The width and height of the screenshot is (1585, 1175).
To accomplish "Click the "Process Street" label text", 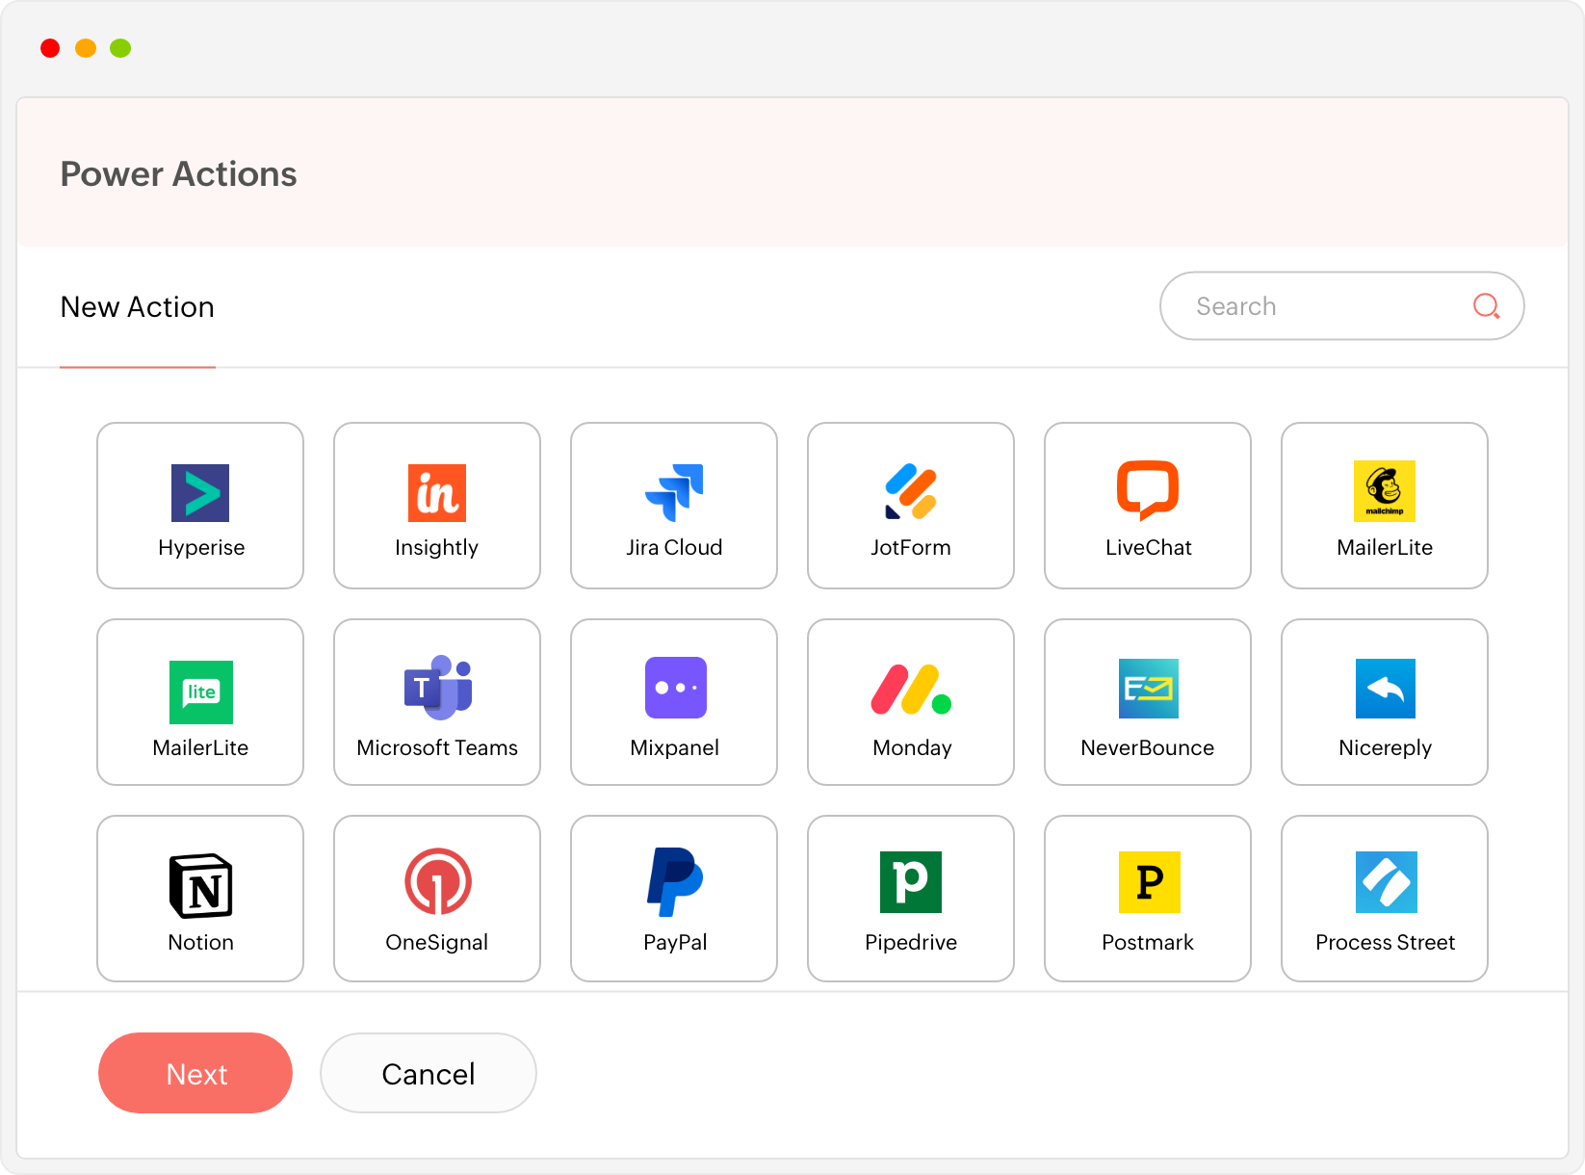I will 1386,942.
